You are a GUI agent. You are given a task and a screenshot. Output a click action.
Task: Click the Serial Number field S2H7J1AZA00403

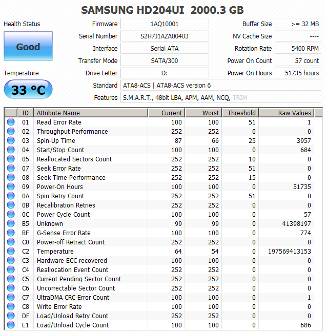(165, 36)
